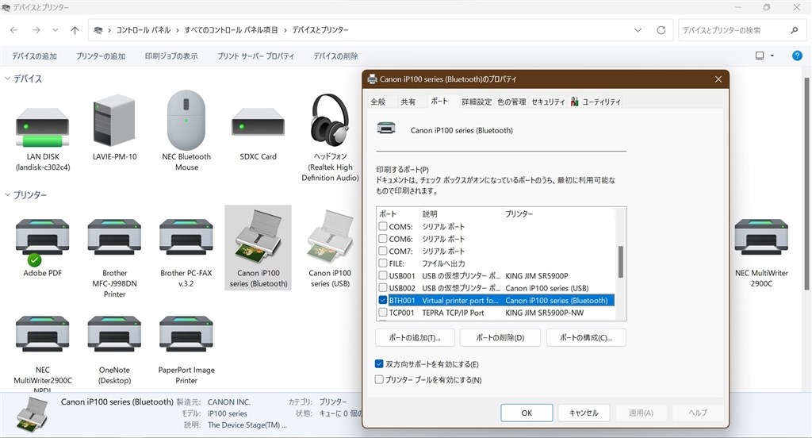Switch to the セキュリティ tab

[548, 102]
